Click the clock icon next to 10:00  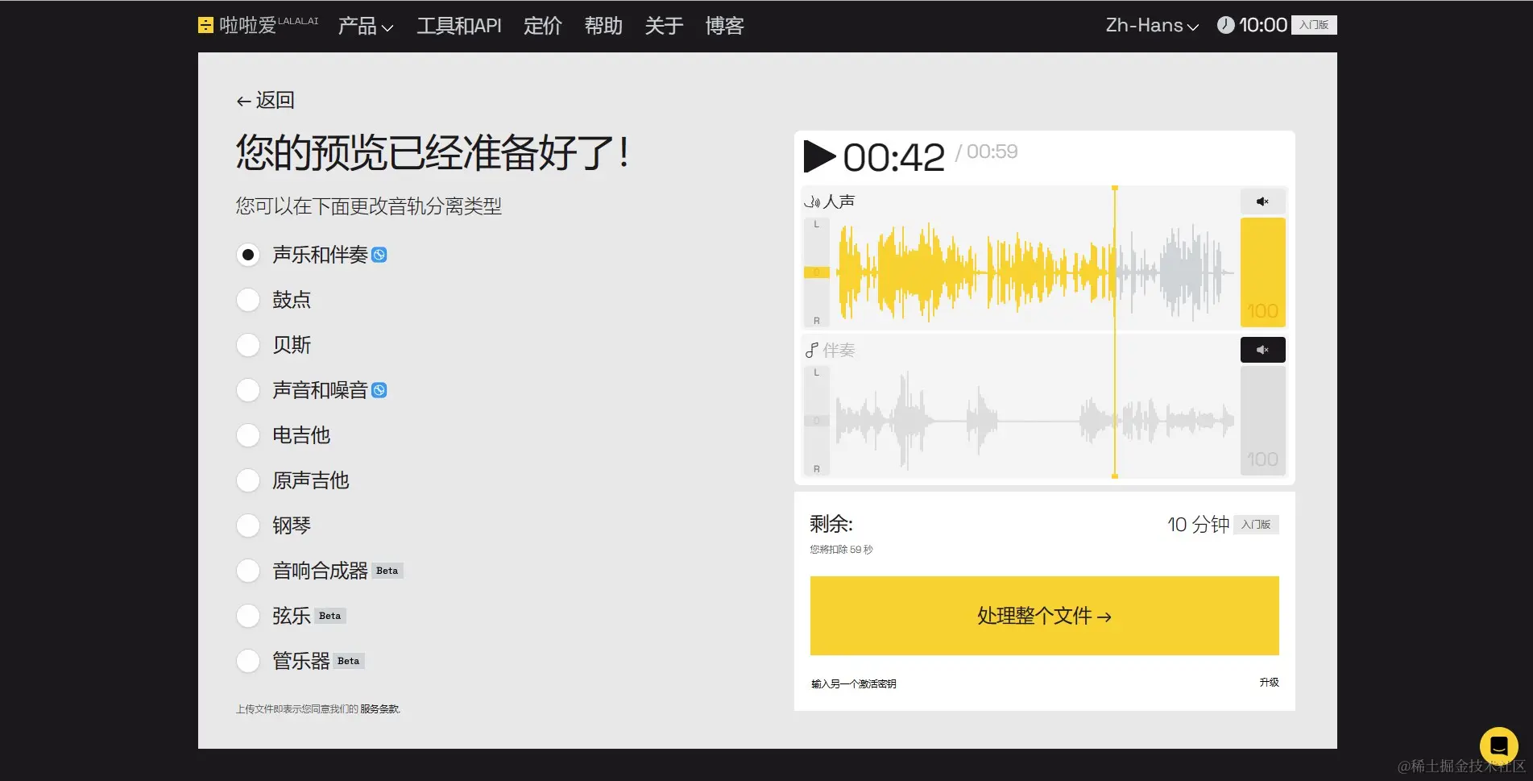click(x=1224, y=25)
